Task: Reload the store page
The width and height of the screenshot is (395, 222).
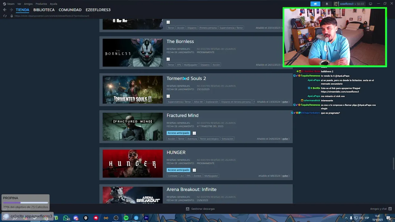Action: click(x=5, y=16)
